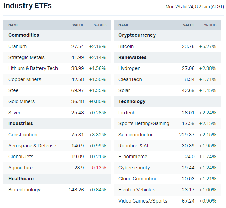Open the Uranium ETF link
This screenshot has height=208, width=226.
point(17,46)
